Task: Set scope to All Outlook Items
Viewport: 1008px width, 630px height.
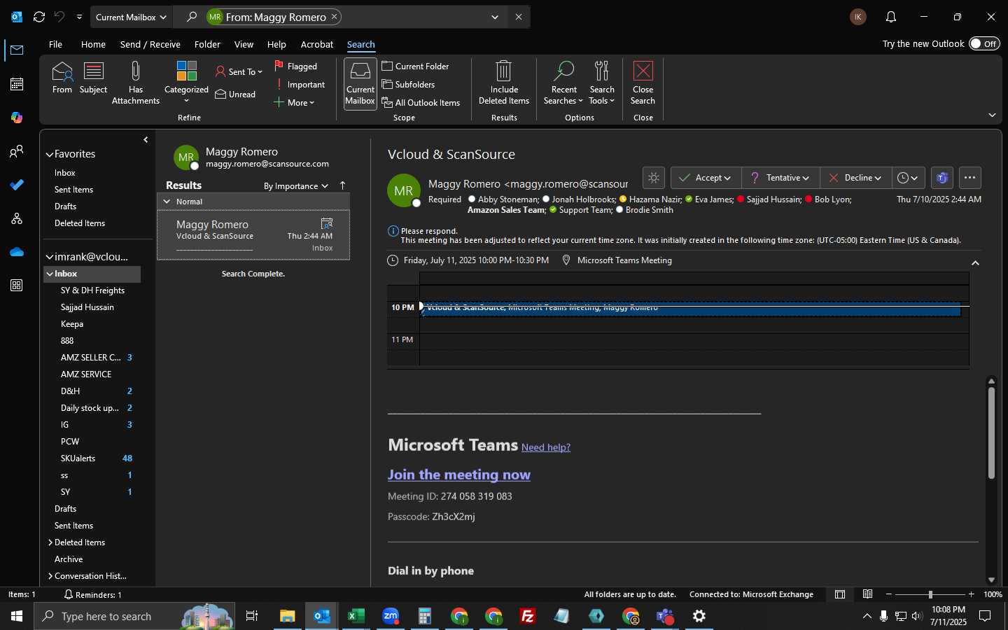Action: (x=421, y=103)
